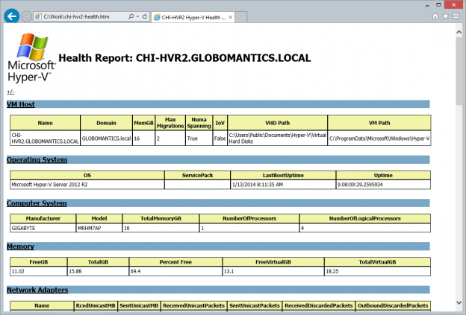The height and width of the screenshot is (315, 466).
Task: Click the scrollbar up arrow
Action: (x=459, y=32)
